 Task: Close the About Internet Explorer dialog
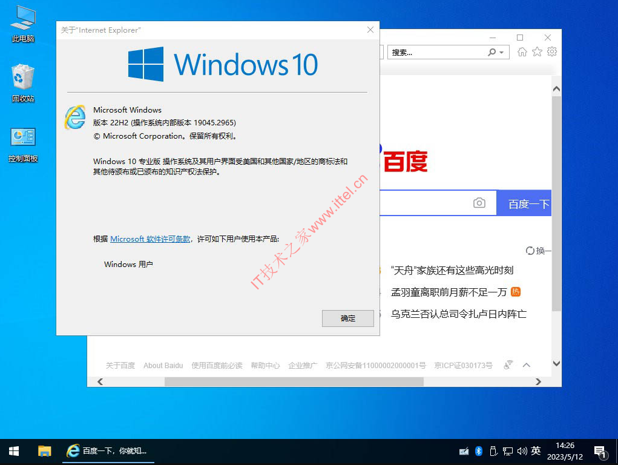[370, 30]
